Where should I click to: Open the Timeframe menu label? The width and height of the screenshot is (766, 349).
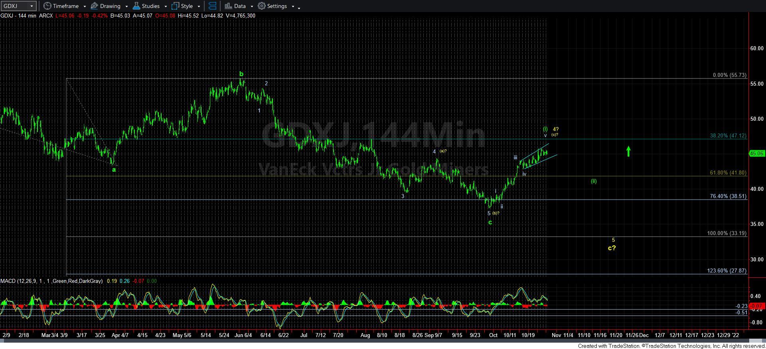pyautogui.click(x=66, y=6)
